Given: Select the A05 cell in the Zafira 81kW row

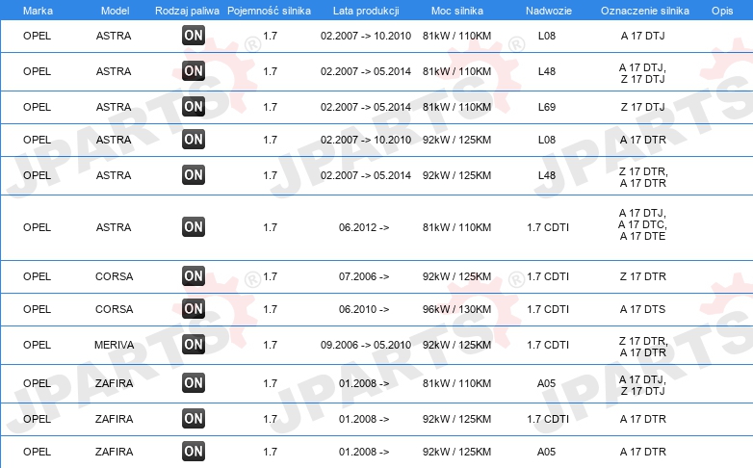Looking at the screenshot, I should tap(547, 383).
